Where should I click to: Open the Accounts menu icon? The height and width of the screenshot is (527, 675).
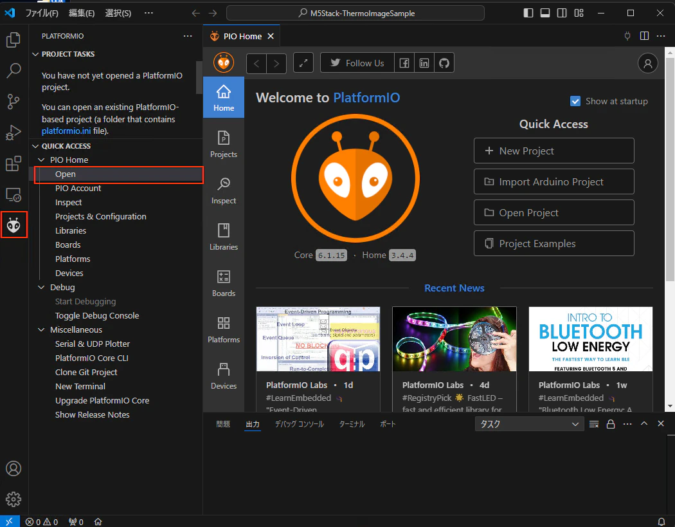click(x=14, y=468)
